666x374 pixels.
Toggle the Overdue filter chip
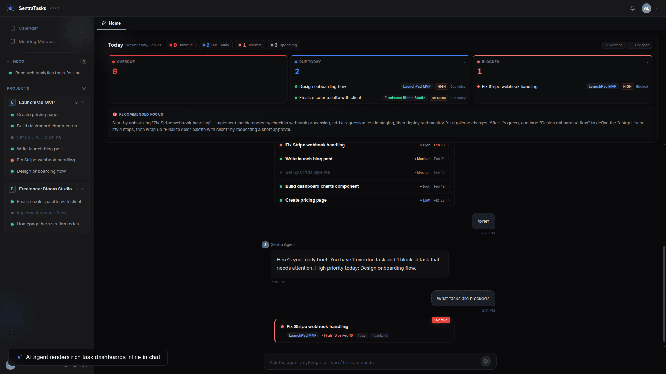pos(181,45)
